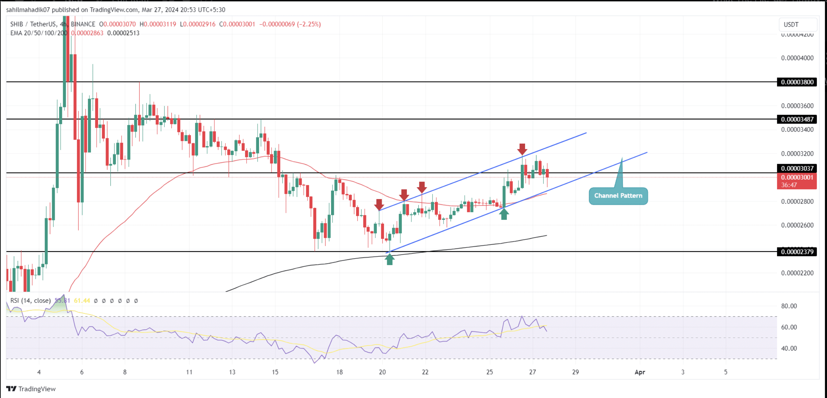827x398 pixels.
Task: Click the RSI 60.00 axis label
Action: click(789, 327)
